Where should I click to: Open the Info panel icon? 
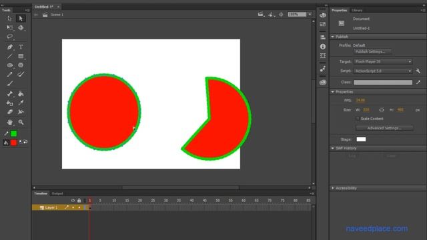[x=323, y=47]
